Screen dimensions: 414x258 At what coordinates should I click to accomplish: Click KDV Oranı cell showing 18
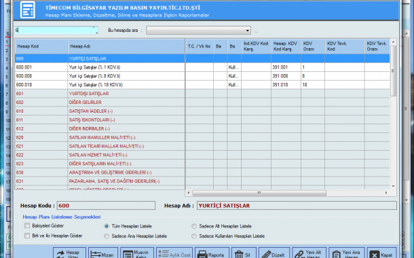pyautogui.click(x=313, y=85)
